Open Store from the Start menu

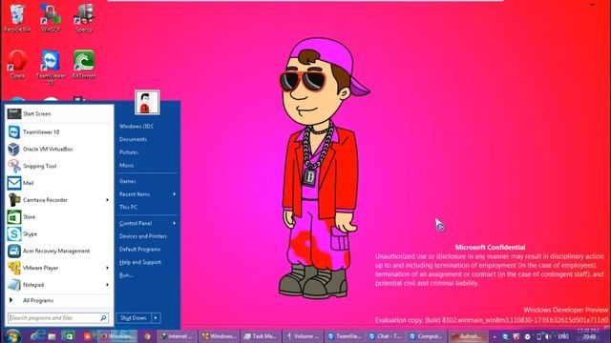pos(59,217)
